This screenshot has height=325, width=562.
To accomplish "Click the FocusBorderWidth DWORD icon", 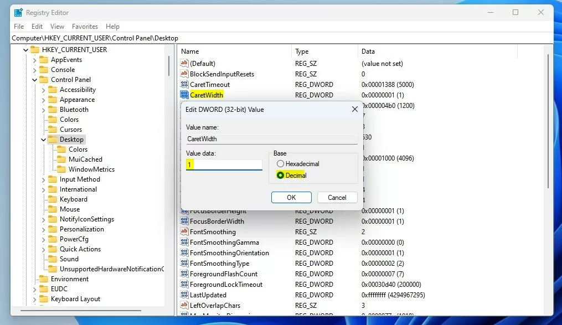I will click(x=184, y=221).
